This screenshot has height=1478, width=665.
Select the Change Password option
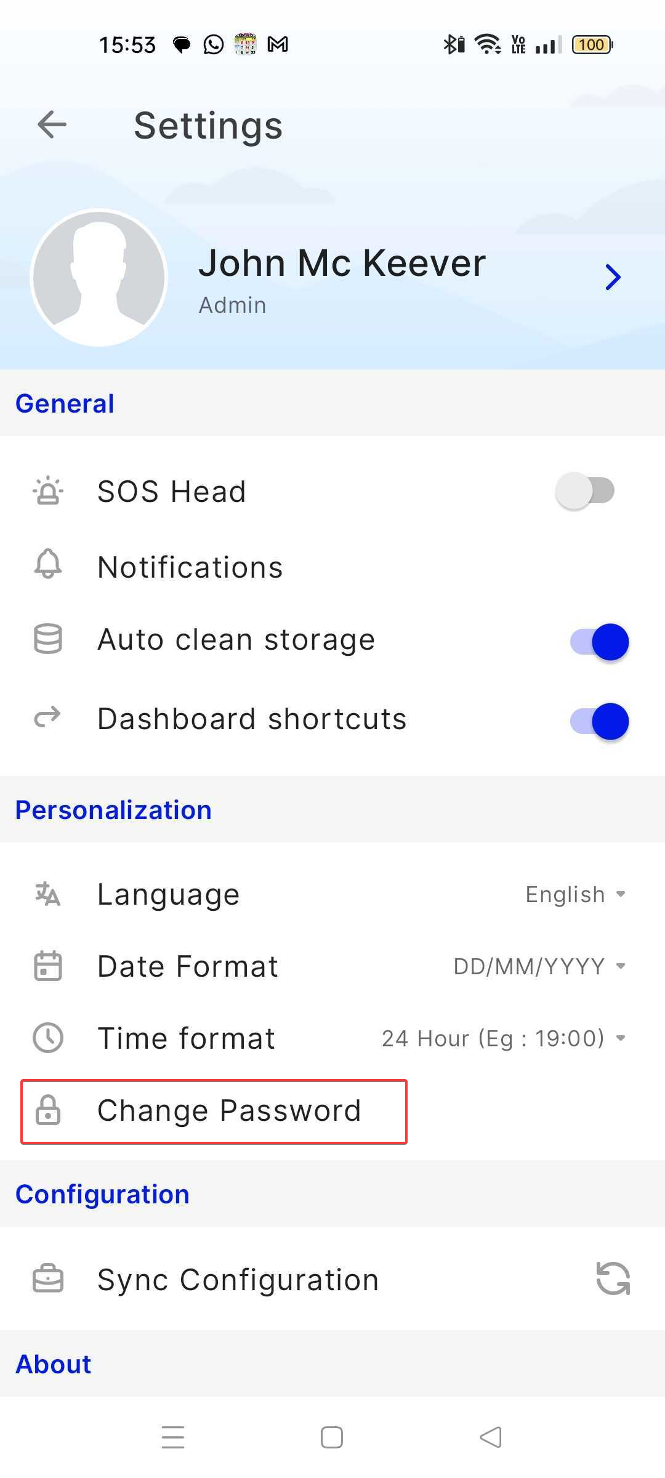pyautogui.click(x=229, y=1111)
